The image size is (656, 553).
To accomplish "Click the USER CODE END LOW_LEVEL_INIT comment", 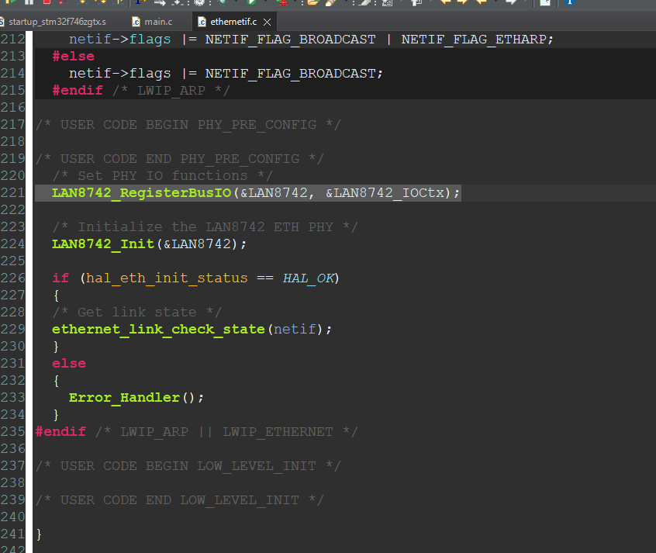I will pyautogui.click(x=179, y=500).
